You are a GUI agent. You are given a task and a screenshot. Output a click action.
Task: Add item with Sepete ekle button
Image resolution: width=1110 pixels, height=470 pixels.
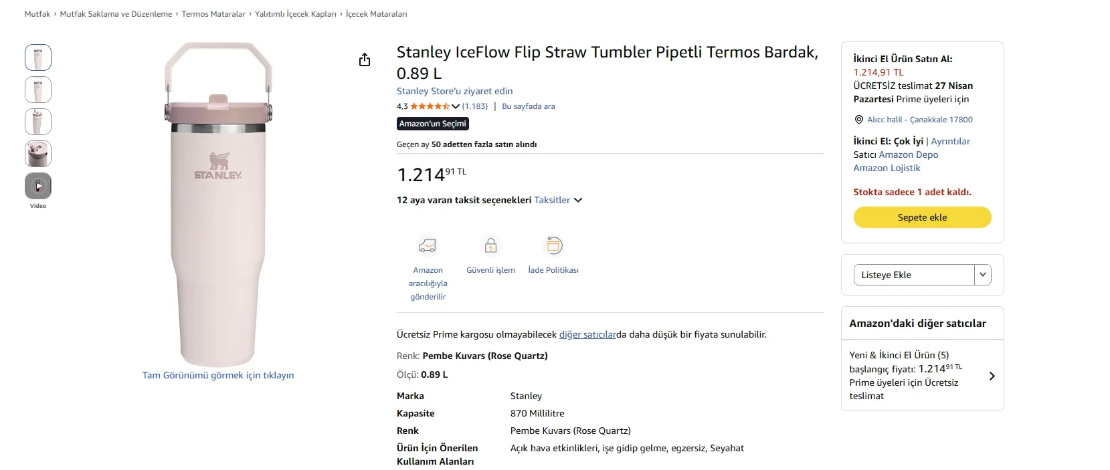click(x=922, y=217)
